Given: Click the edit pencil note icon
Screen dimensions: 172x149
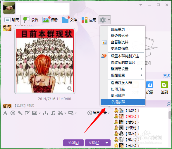Looking at the screenshot, I should pos(27,113).
